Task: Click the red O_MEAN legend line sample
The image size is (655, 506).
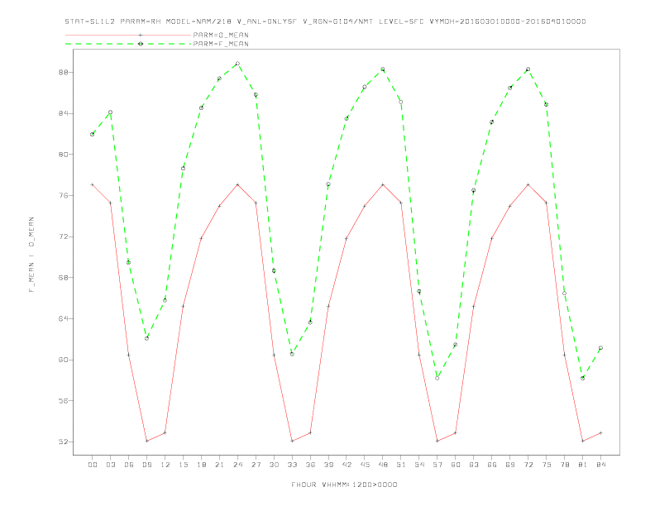Action: point(128,35)
